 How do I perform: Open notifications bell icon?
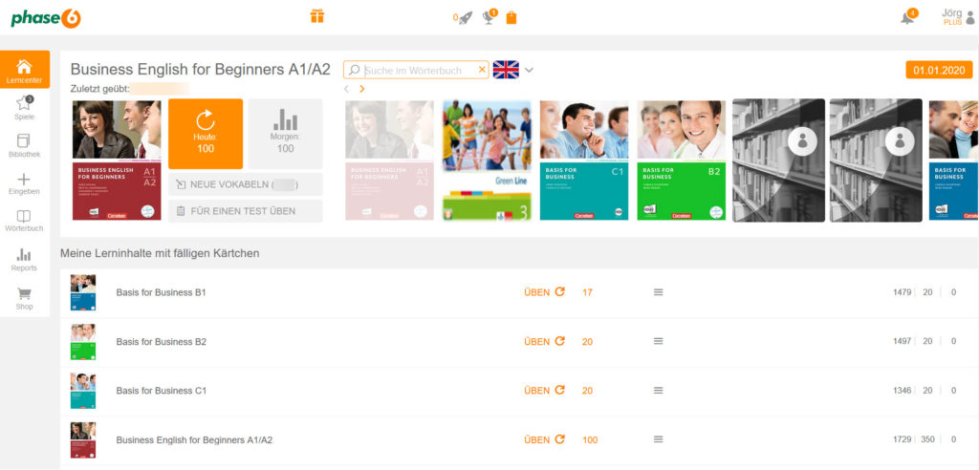point(908,16)
